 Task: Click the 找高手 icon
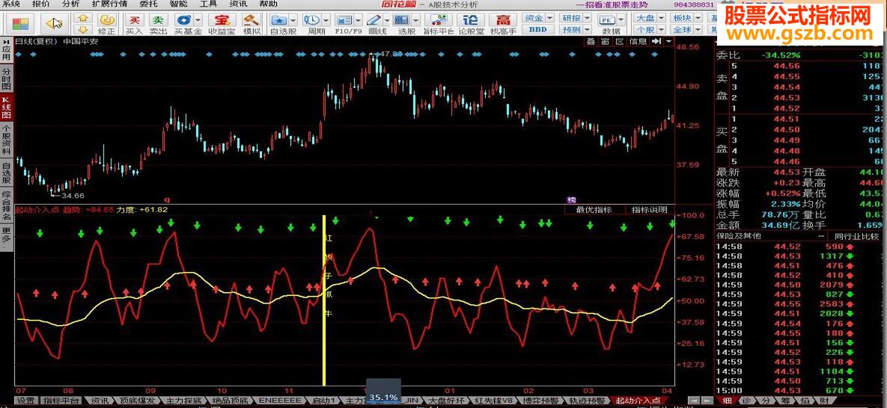tap(503, 24)
